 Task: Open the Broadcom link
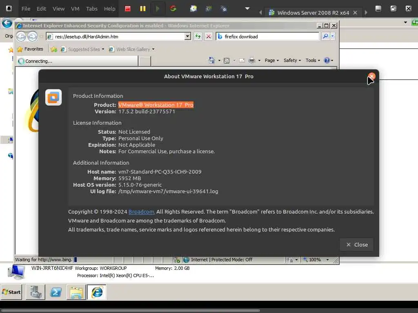click(141, 212)
